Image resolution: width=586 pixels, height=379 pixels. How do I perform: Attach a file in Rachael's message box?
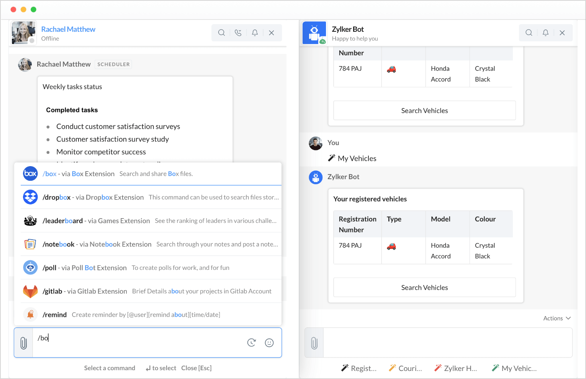pyautogui.click(x=23, y=343)
